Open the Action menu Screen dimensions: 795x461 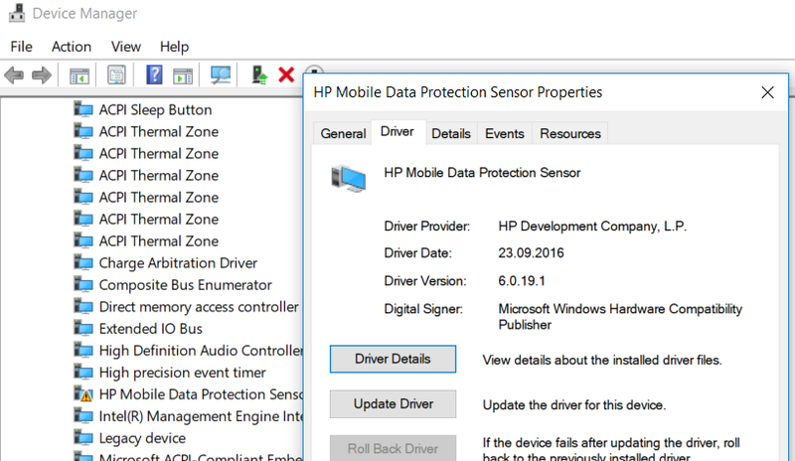72,47
